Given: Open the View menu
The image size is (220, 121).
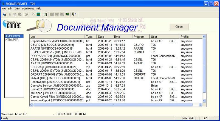Looking at the screenshot, I should pyautogui.click(x=17, y=8).
